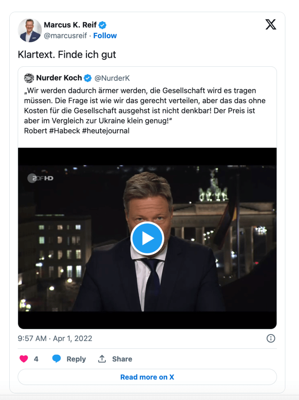Click the Reply label

76,359
